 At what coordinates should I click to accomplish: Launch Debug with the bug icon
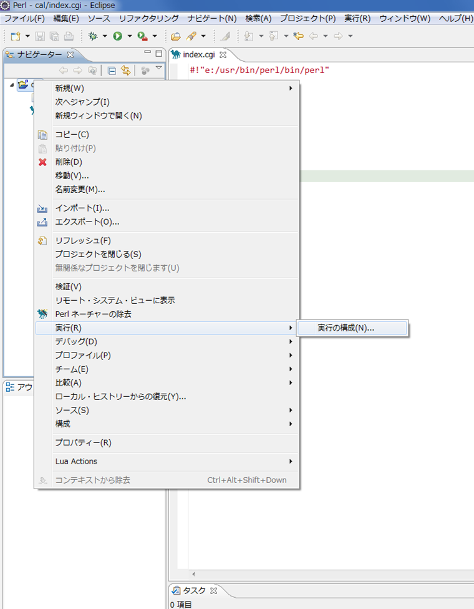(x=93, y=37)
